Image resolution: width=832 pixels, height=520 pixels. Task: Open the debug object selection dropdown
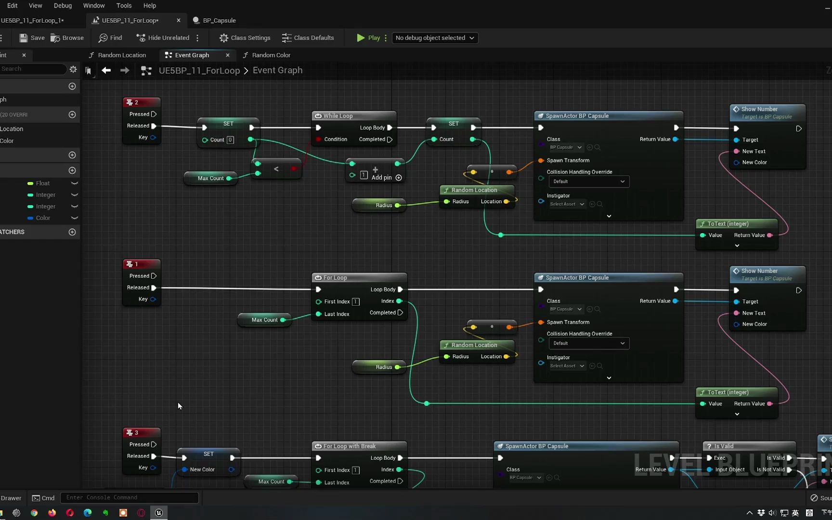[x=434, y=38]
